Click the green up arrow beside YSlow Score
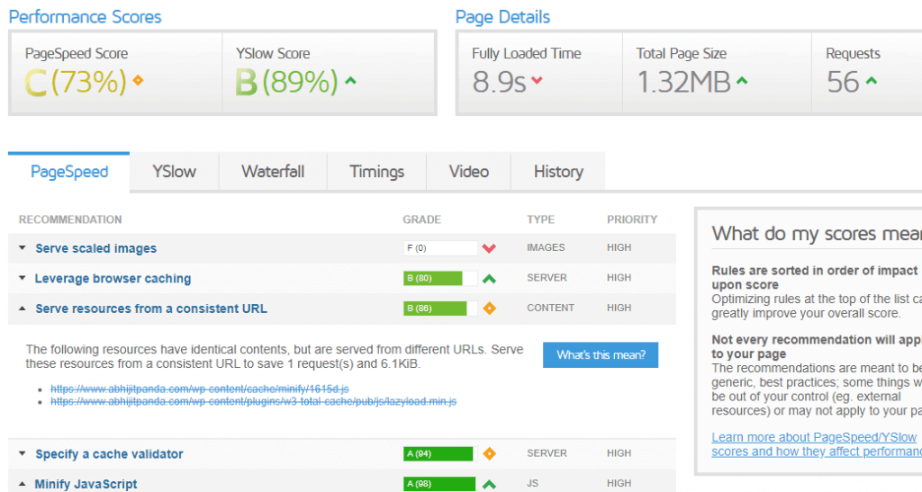This screenshot has height=492, width=922. pos(350,82)
